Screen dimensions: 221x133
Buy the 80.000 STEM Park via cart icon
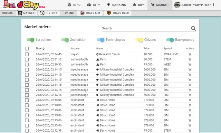pos(190,59)
